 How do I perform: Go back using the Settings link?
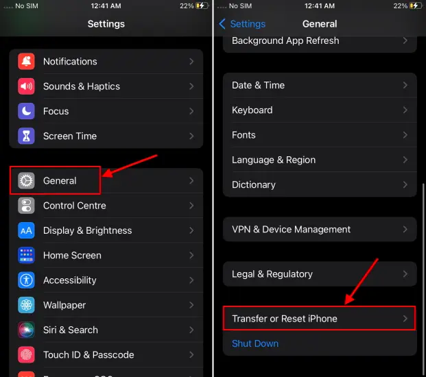248,24
